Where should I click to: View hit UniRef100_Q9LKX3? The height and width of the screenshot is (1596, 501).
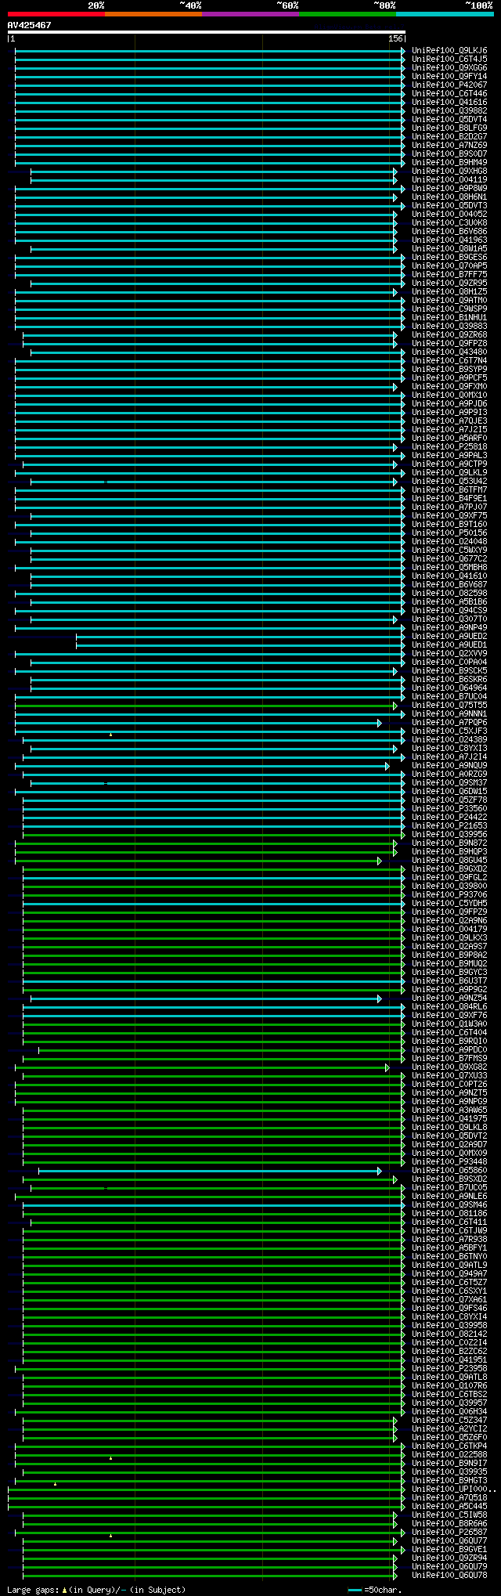(449, 937)
